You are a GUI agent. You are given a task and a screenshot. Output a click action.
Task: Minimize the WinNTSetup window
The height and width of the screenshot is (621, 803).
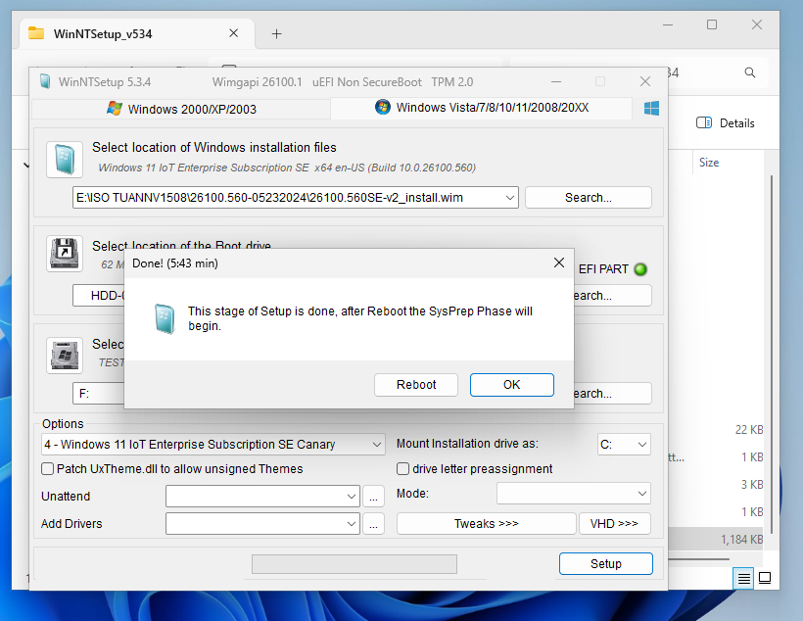pos(556,81)
